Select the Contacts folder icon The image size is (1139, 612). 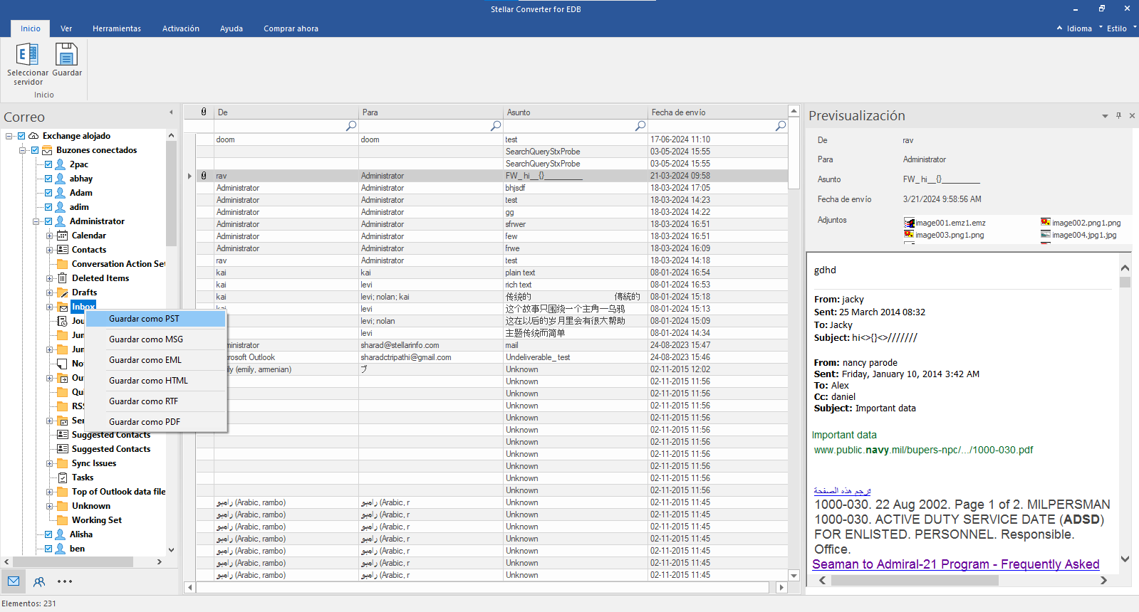click(63, 250)
